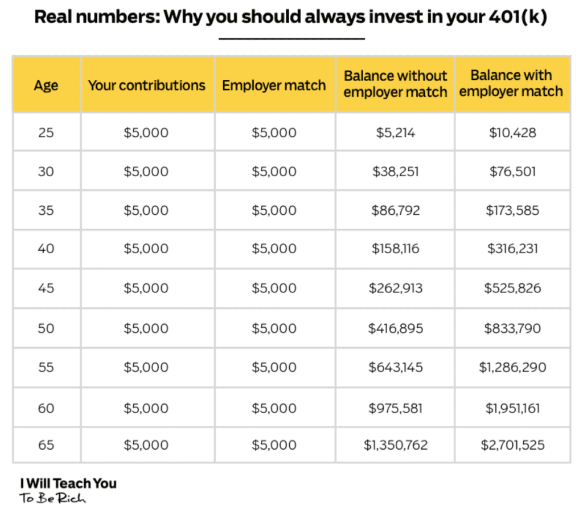Click Balance with employer match header
The image size is (583, 513).
tap(512, 83)
